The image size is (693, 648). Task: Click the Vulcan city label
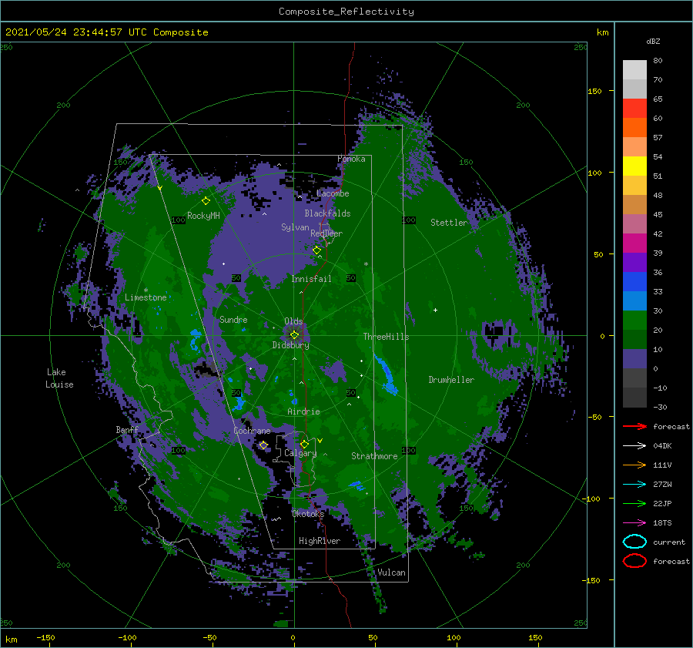point(391,572)
